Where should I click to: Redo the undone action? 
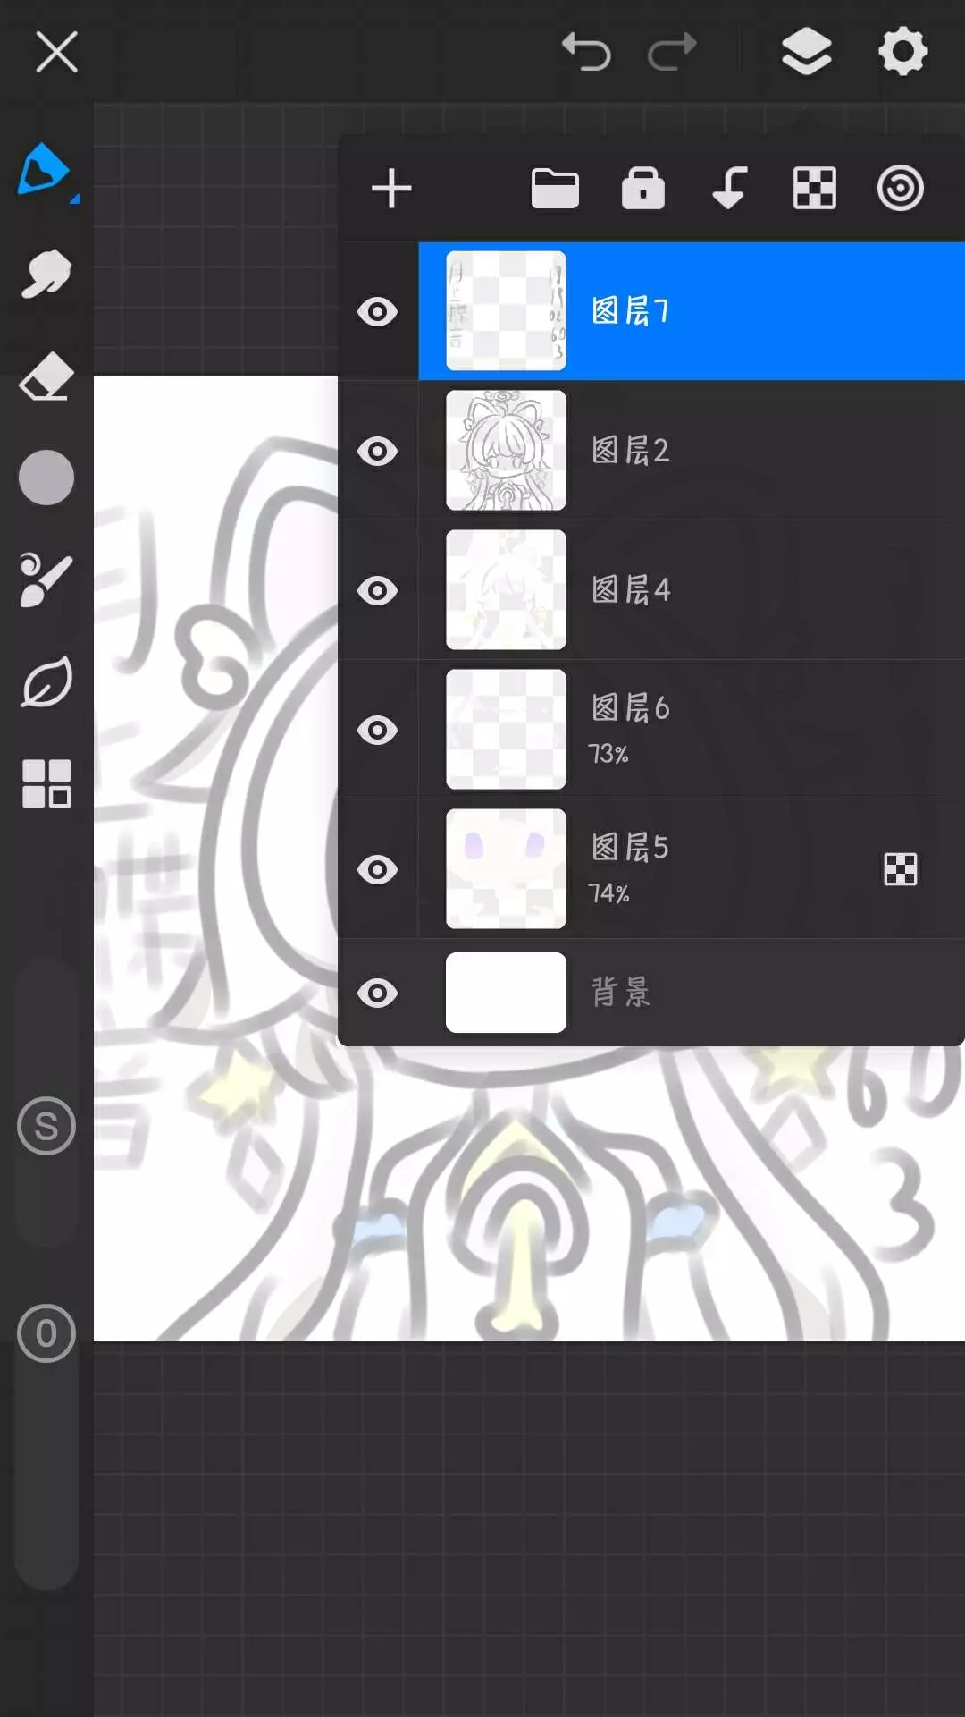(672, 51)
